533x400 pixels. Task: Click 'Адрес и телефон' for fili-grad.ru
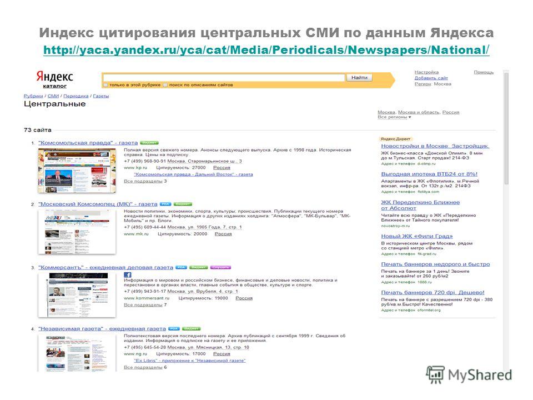coord(398,254)
